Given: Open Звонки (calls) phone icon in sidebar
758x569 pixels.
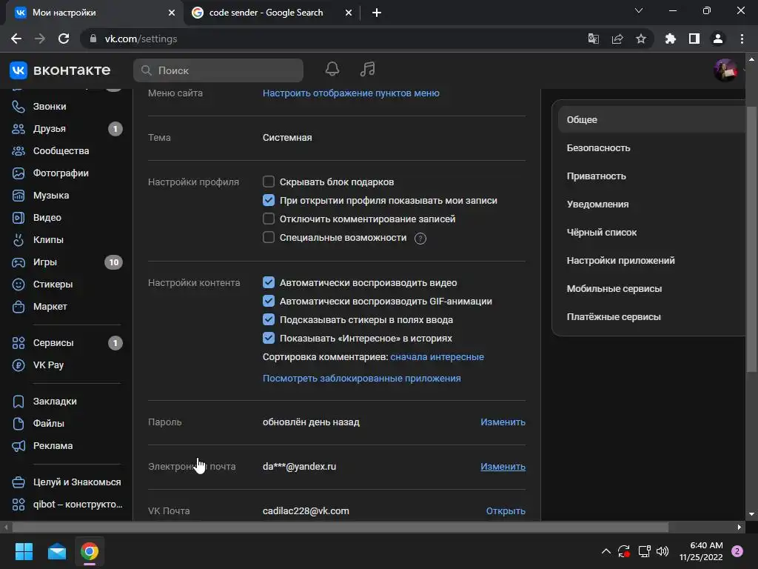Looking at the screenshot, I should [x=19, y=107].
